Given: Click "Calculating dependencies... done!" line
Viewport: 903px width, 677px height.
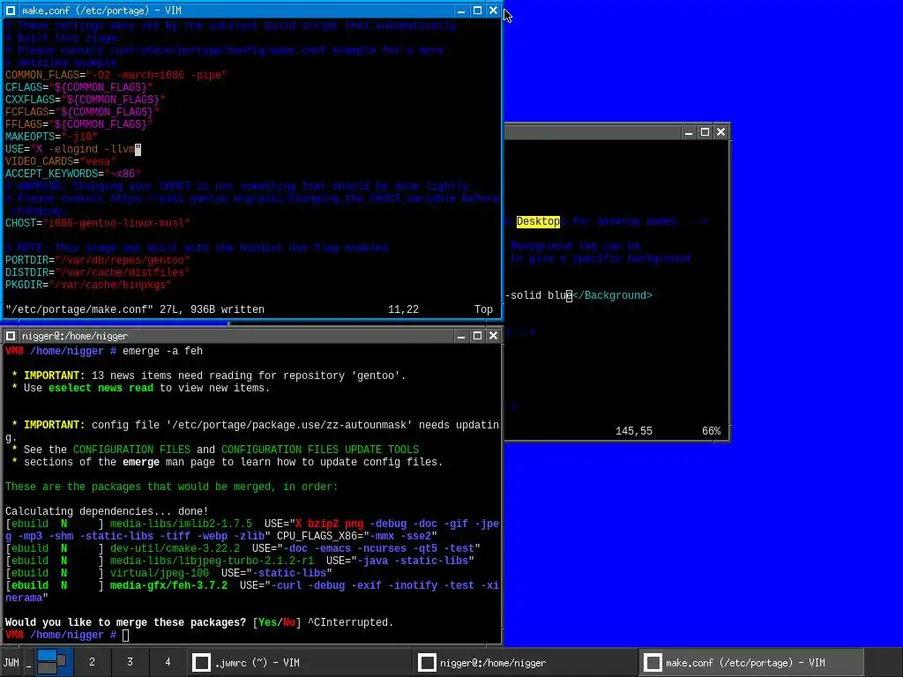Looking at the screenshot, I should pos(107,512).
